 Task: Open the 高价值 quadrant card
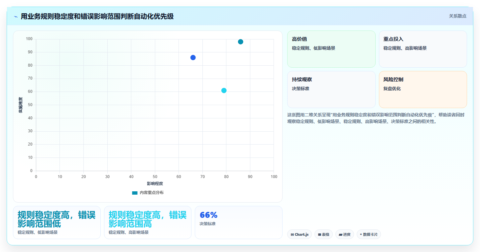(x=331, y=49)
